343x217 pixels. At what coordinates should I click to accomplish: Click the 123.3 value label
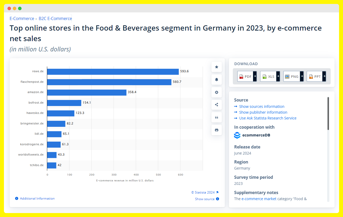(80, 113)
